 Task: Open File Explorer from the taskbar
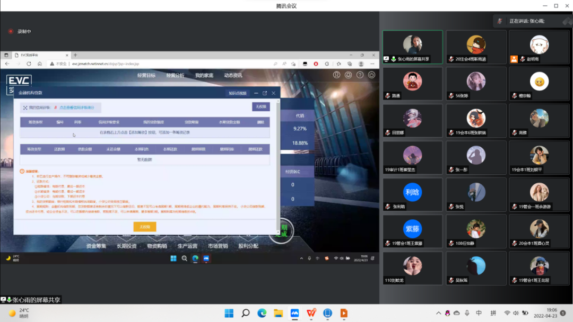point(279,313)
